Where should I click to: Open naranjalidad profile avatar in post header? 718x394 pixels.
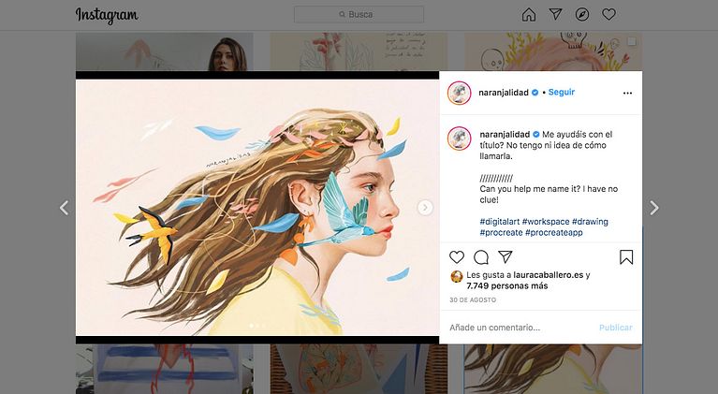[460, 93]
